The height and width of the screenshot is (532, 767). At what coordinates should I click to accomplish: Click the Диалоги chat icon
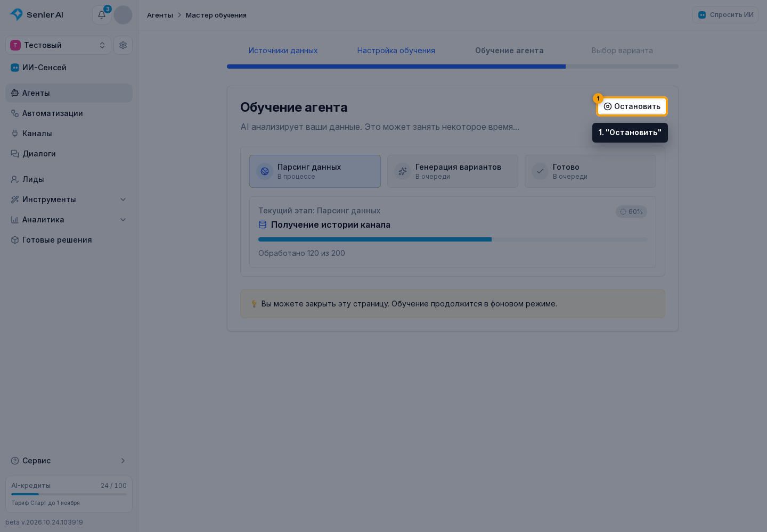[15, 154]
